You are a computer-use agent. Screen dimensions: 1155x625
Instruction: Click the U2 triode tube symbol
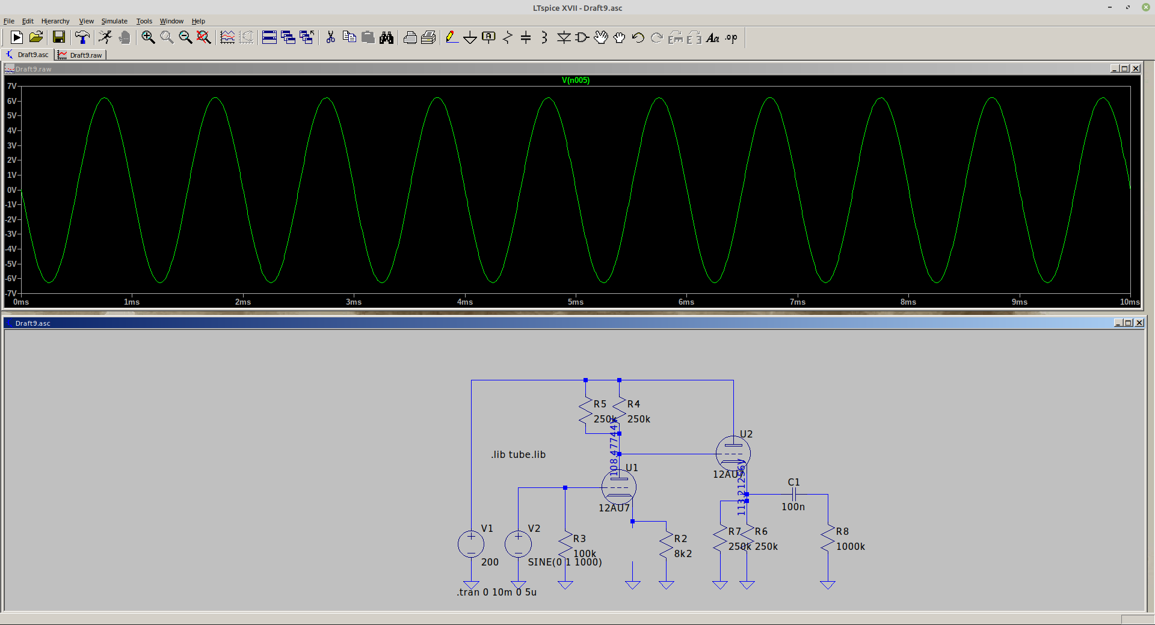[733, 453]
